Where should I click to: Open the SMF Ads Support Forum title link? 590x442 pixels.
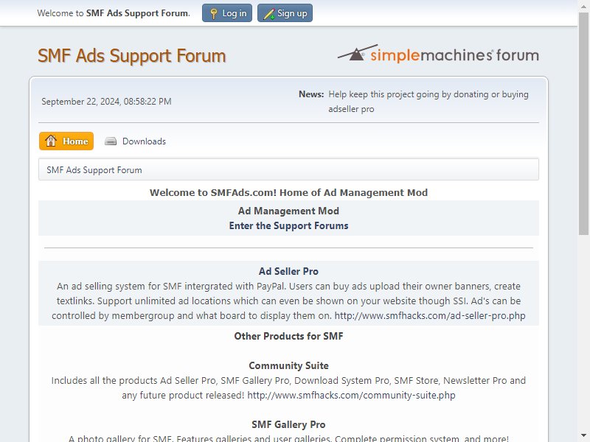click(132, 56)
